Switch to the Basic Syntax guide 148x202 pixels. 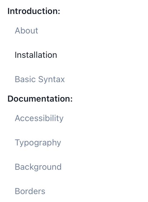(x=40, y=79)
